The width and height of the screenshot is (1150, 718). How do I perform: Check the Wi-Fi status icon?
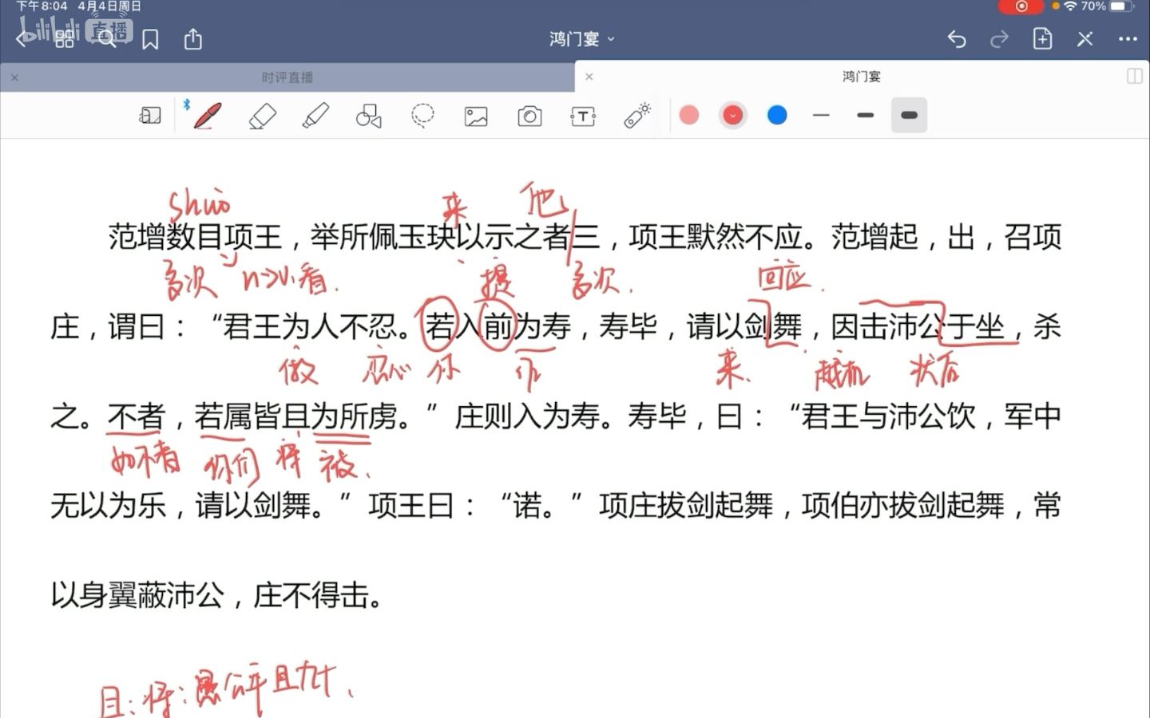click(1070, 6)
